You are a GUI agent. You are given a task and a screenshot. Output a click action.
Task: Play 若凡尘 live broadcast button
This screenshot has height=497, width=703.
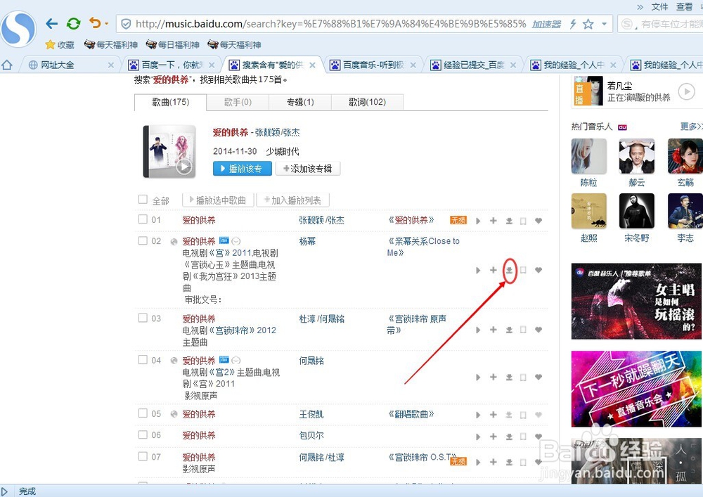(686, 91)
